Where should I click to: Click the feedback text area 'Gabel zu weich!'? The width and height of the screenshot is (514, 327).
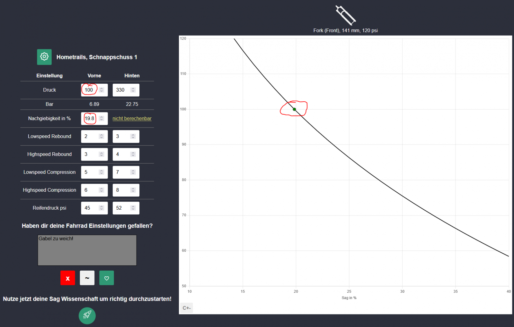tap(87, 250)
